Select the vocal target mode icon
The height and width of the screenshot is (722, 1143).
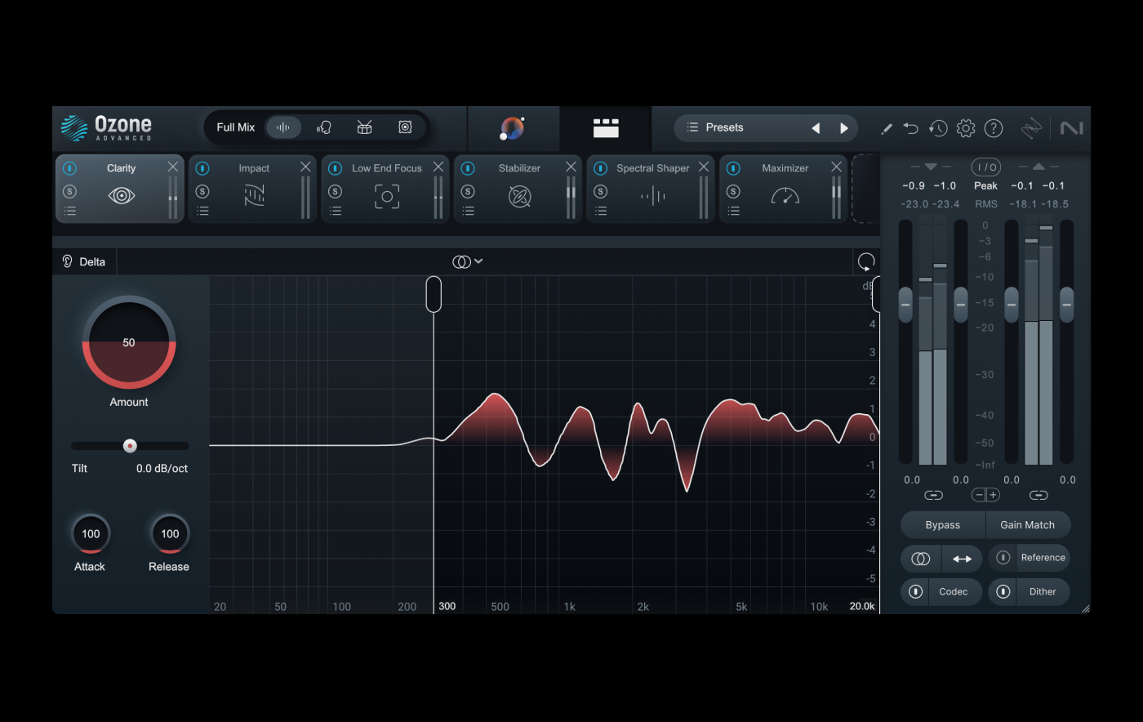(324, 127)
